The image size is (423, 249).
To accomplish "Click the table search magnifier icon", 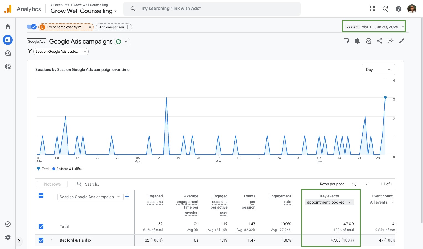I will pyautogui.click(x=79, y=184).
